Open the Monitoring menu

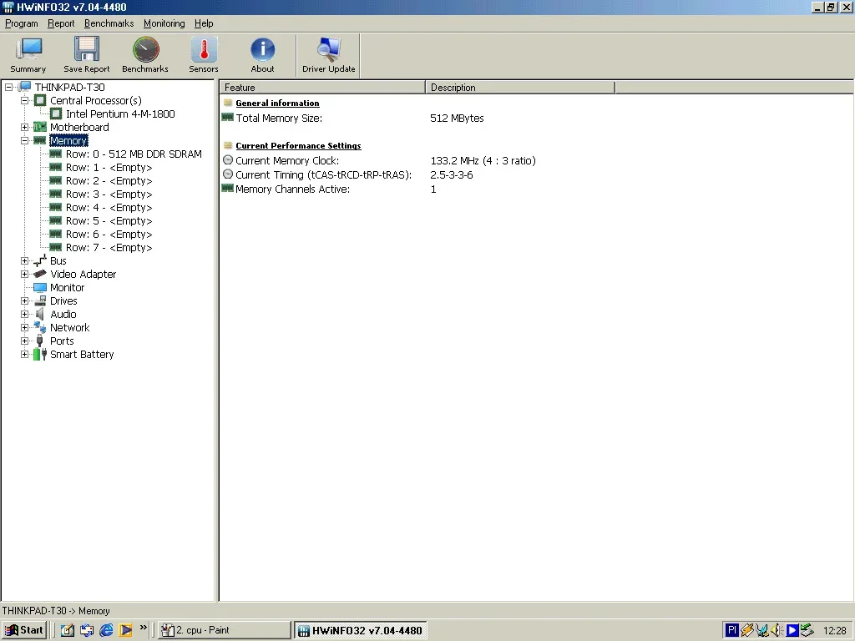coord(164,23)
